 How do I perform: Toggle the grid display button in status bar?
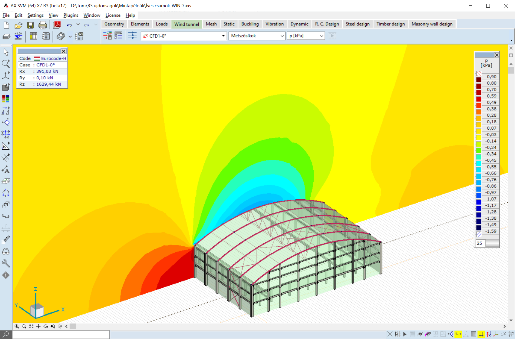click(x=474, y=334)
